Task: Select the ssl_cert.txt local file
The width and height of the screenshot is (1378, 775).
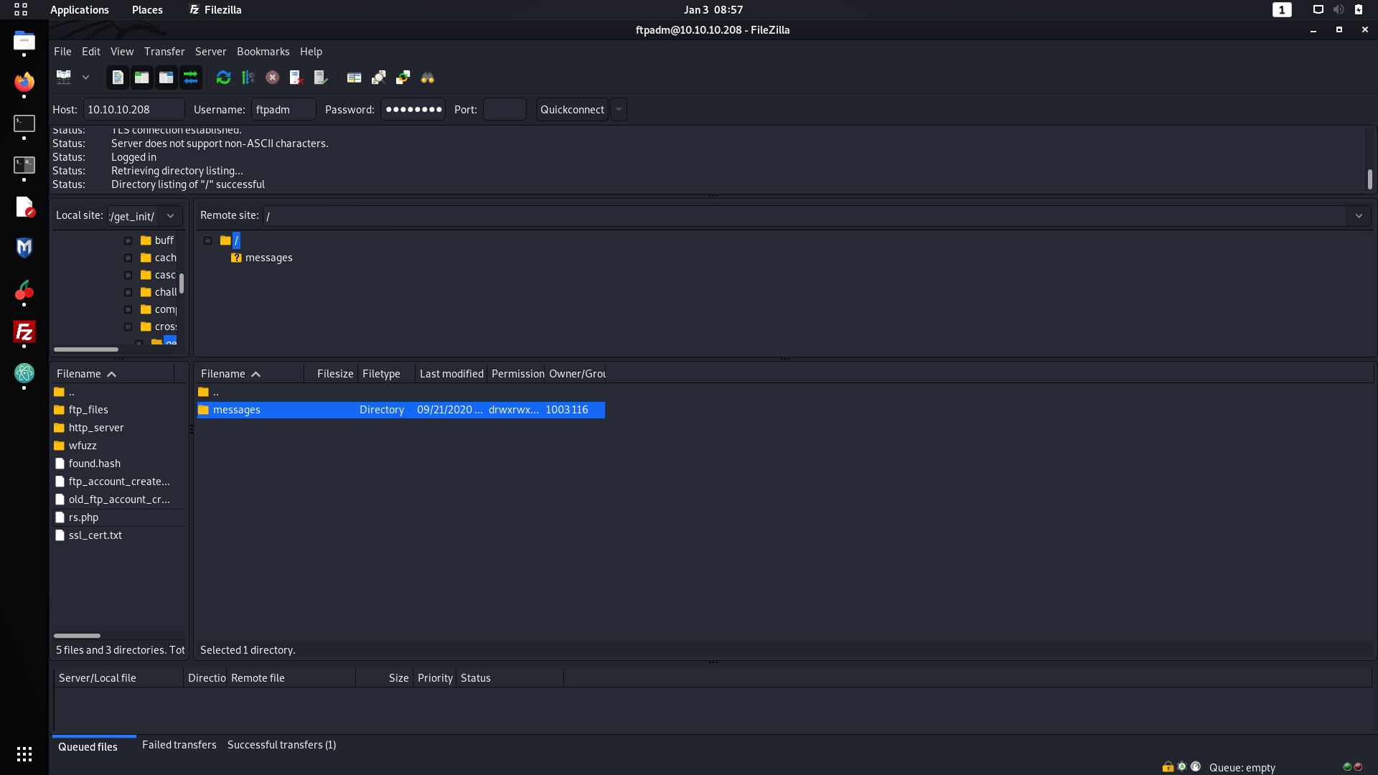Action: coord(95,535)
